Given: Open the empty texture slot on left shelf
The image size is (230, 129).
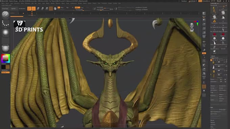Looking at the screenshot, I should pyautogui.click(x=5, y=41).
